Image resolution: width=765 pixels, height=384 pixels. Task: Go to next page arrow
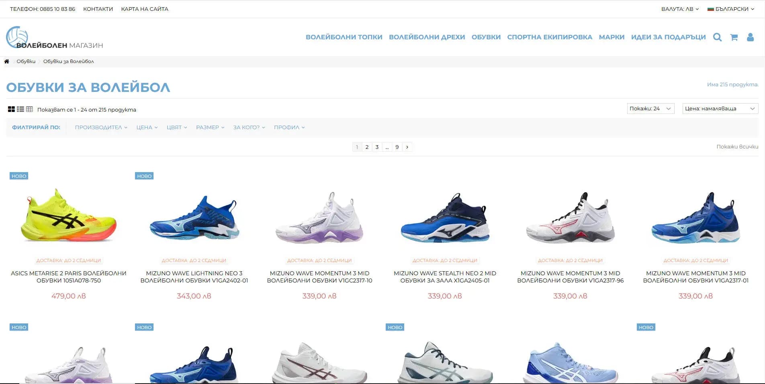(407, 147)
